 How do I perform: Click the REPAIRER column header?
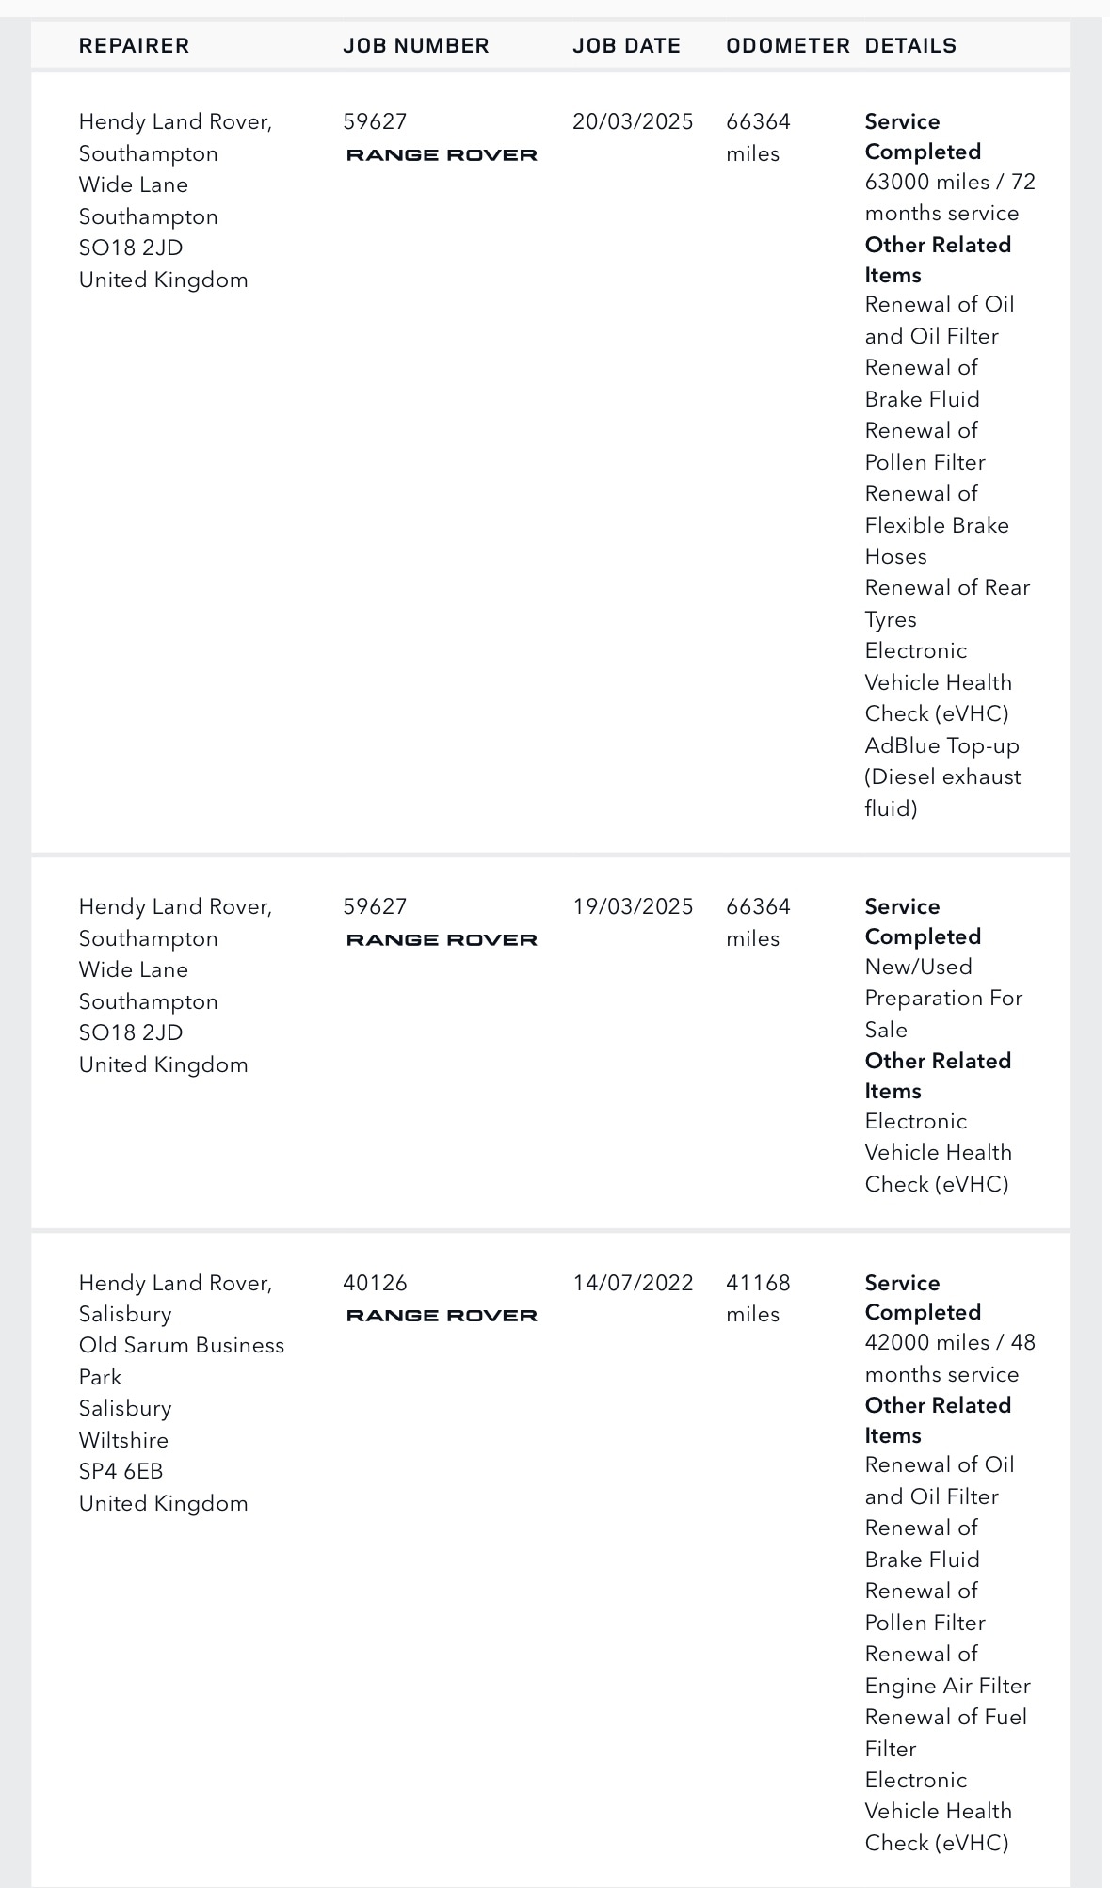click(134, 45)
